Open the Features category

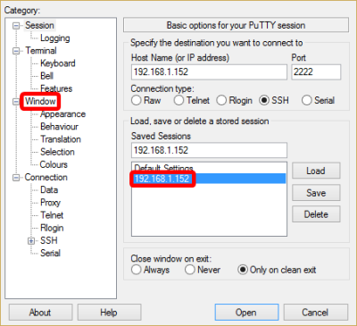(x=56, y=88)
